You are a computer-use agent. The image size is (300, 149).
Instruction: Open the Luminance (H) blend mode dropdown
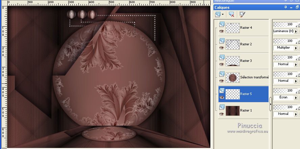click(x=296, y=31)
